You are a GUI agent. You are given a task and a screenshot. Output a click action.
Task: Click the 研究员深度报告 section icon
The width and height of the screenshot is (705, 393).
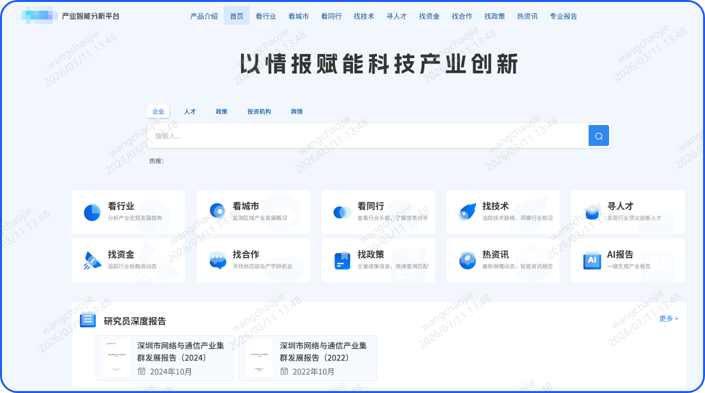click(x=87, y=321)
